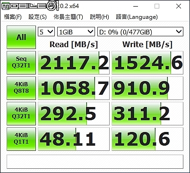Click the 4KiB Q1T1 write value 120.6
The width and height of the screenshot is (190, 173).
pyautogui.click(x=147, y=139)
